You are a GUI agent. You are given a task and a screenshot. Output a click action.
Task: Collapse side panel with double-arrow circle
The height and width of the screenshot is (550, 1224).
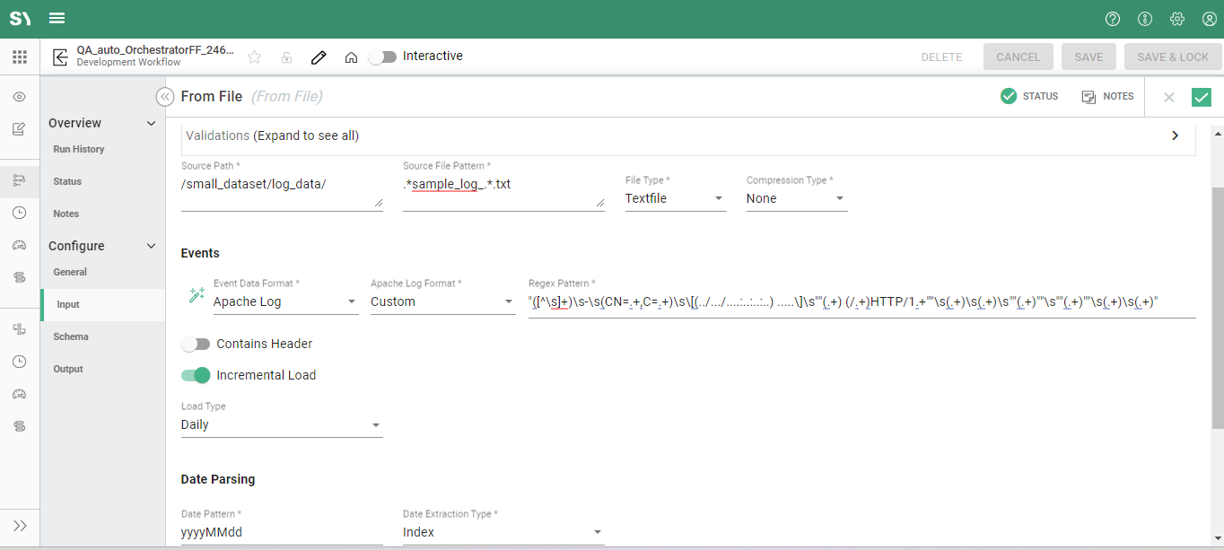(x=165, y=97)
